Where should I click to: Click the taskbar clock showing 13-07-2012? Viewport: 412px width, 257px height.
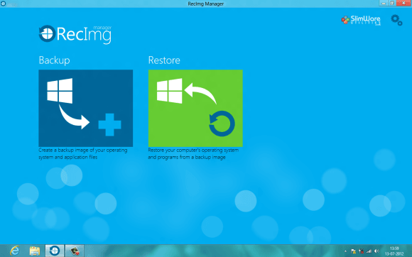[x=394, y=251]
